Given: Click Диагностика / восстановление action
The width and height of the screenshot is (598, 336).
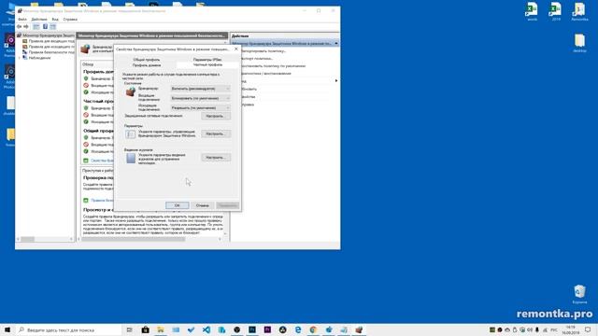Looking at the screenshot, I should point(266,74).
